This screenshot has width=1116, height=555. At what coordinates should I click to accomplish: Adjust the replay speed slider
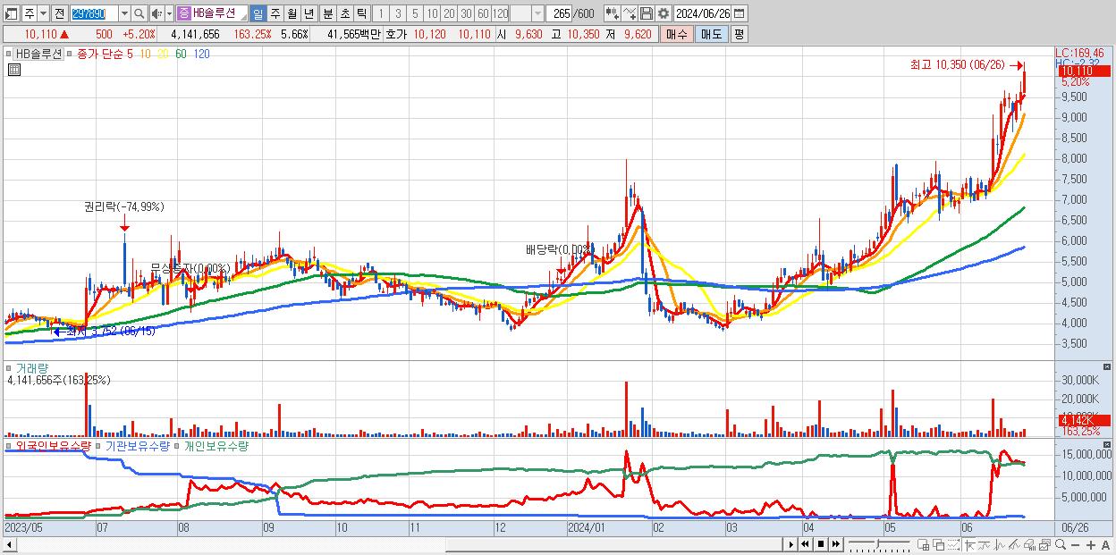click(x=878, y=544)
